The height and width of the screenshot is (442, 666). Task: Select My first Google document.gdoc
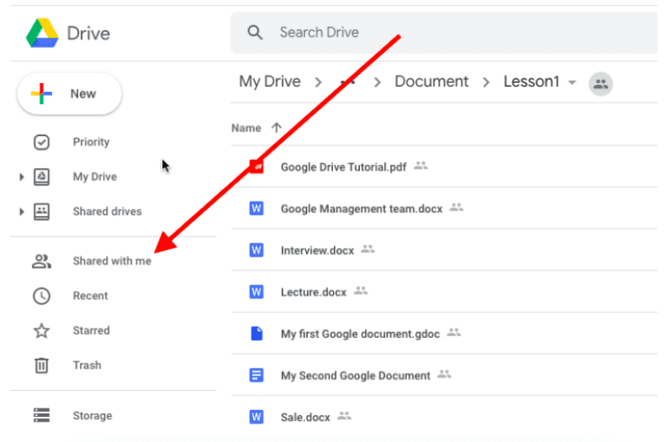point(360,335)
